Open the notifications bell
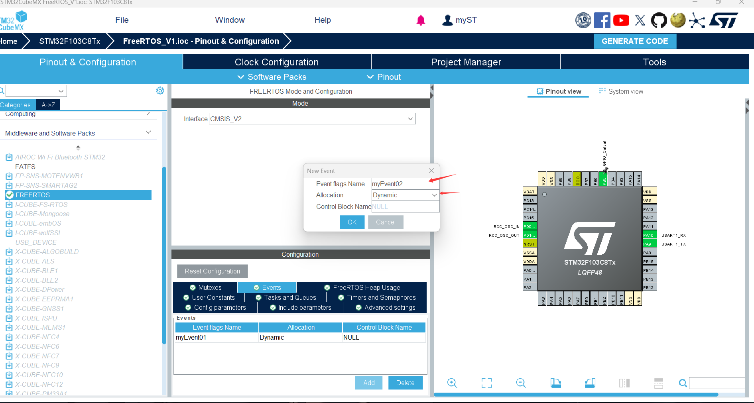This screenshot has width=754, height=403. pyautogui.click(x=421, y=20)
